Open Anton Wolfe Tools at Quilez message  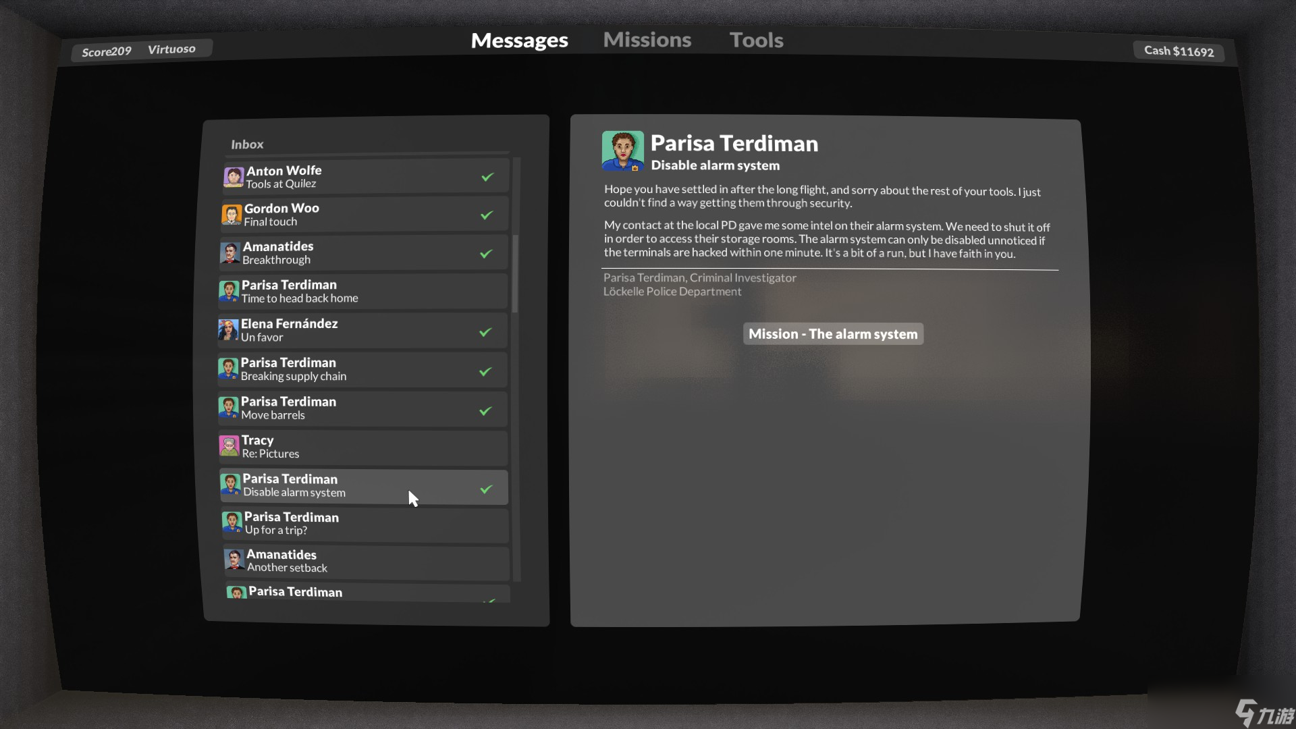[x=362, y=176]
